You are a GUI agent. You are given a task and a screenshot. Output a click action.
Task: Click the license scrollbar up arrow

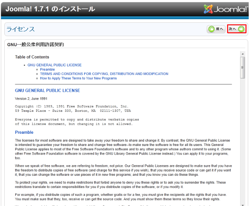243,54
